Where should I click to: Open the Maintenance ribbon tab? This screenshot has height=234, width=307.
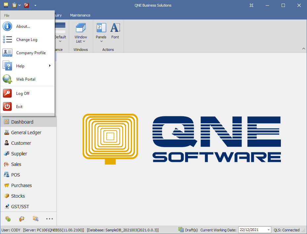point(80,15)
